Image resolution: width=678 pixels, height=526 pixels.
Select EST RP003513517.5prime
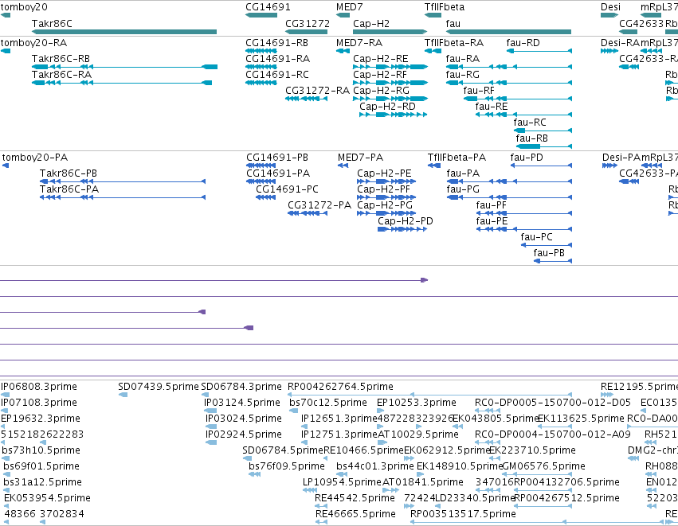537,522
